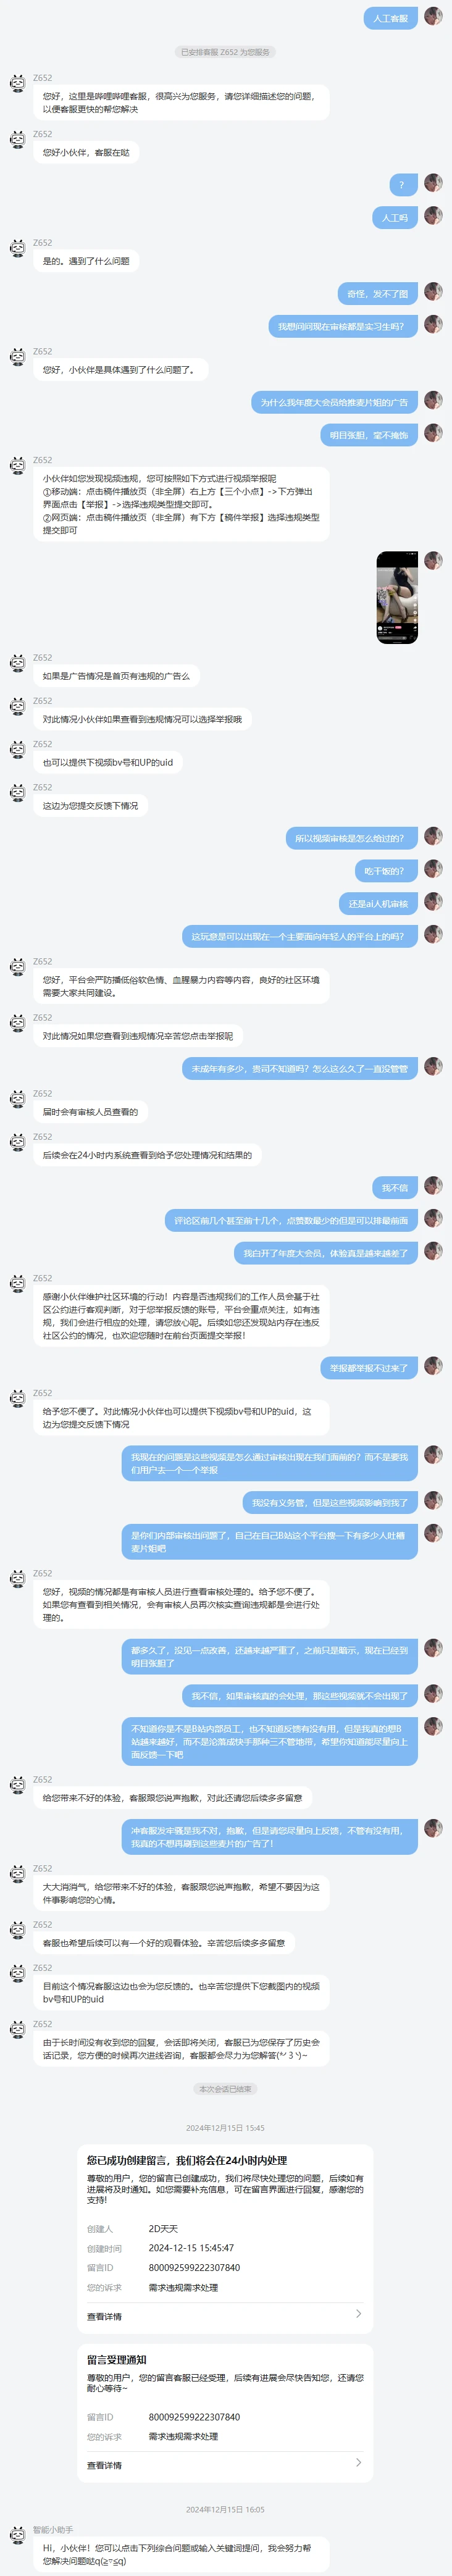
Task: Click agent avatar next to "大大消消气" message
Action: (17, 1874)
